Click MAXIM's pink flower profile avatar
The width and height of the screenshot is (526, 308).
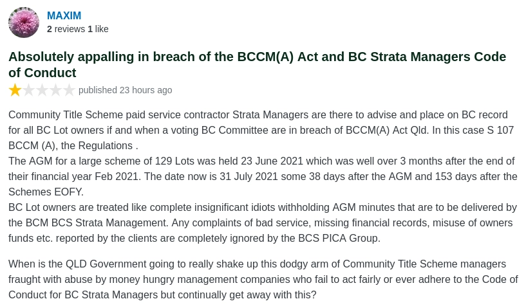pos(24,23)
